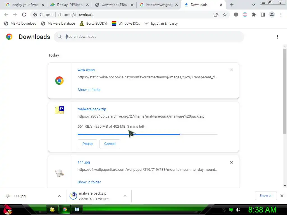This screenshot has width=287, height=215.
Task: Open the Bonzi BUDDY! bookmark
Action: pos(93,24)
